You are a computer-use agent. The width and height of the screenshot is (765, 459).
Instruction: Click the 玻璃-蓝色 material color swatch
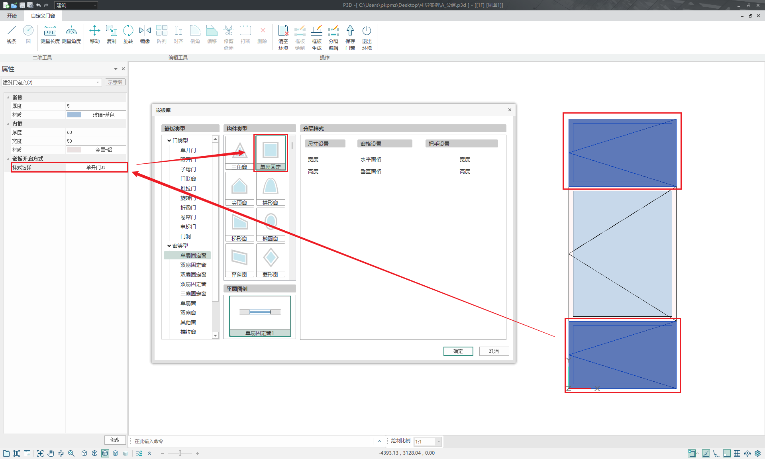(74, 115)
